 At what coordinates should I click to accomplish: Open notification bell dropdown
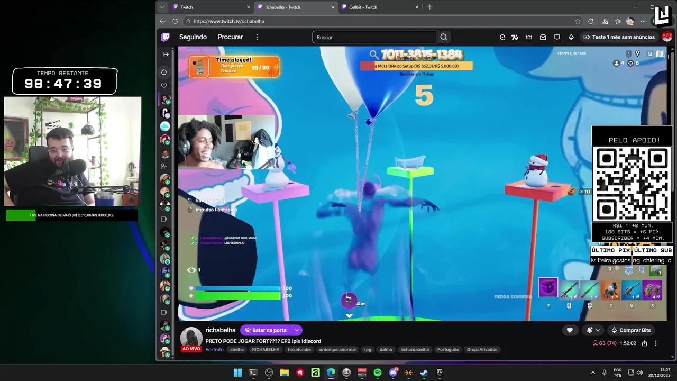click(x=593, y=330)
